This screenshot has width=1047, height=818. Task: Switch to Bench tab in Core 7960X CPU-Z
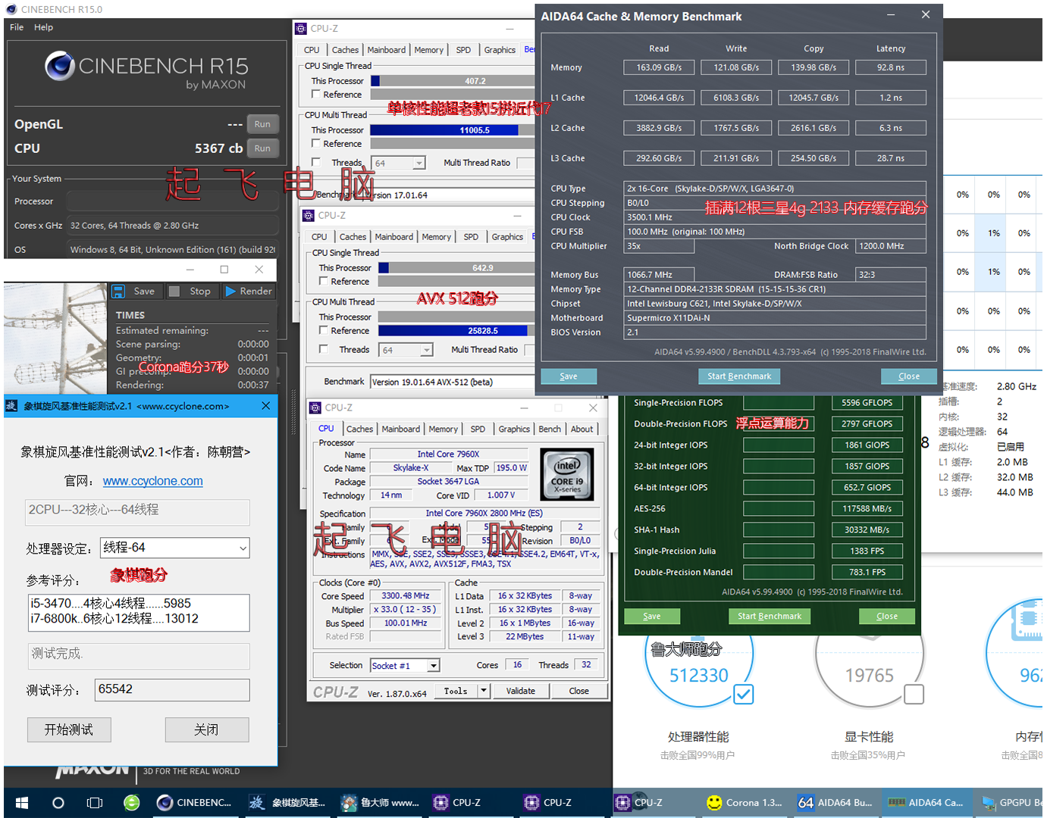click(550, 429)
